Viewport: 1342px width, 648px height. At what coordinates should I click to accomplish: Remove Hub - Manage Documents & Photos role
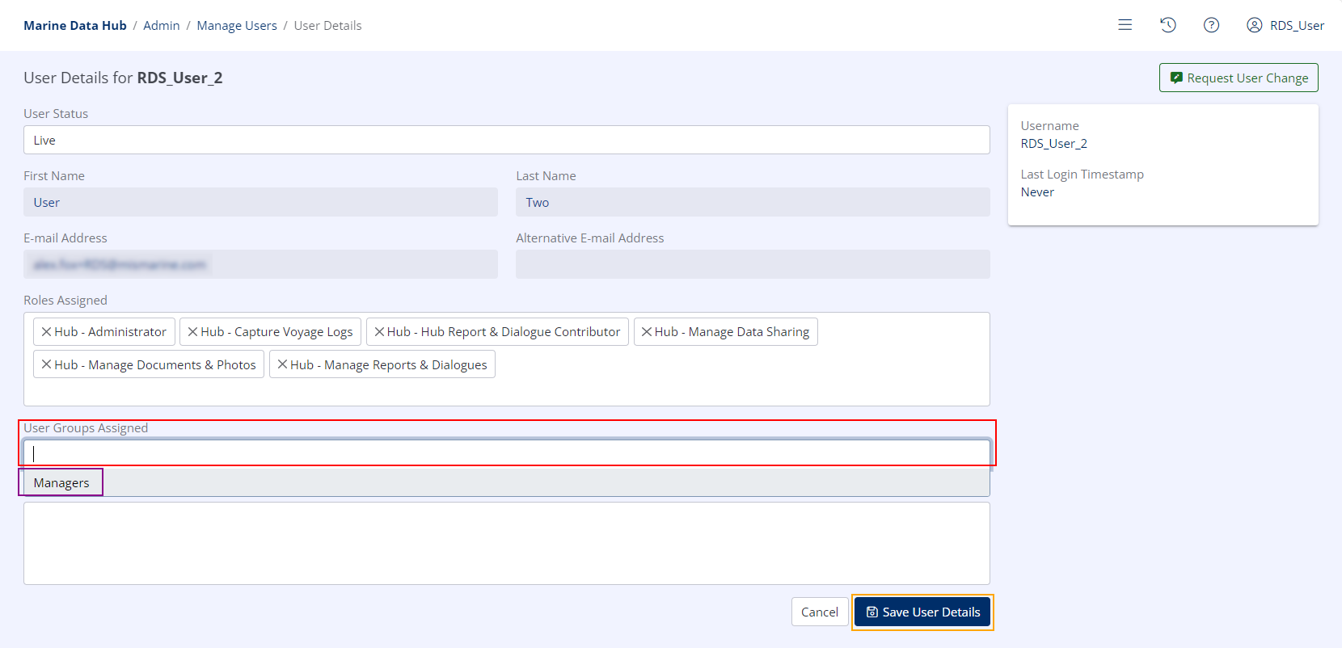coord(47,365)
